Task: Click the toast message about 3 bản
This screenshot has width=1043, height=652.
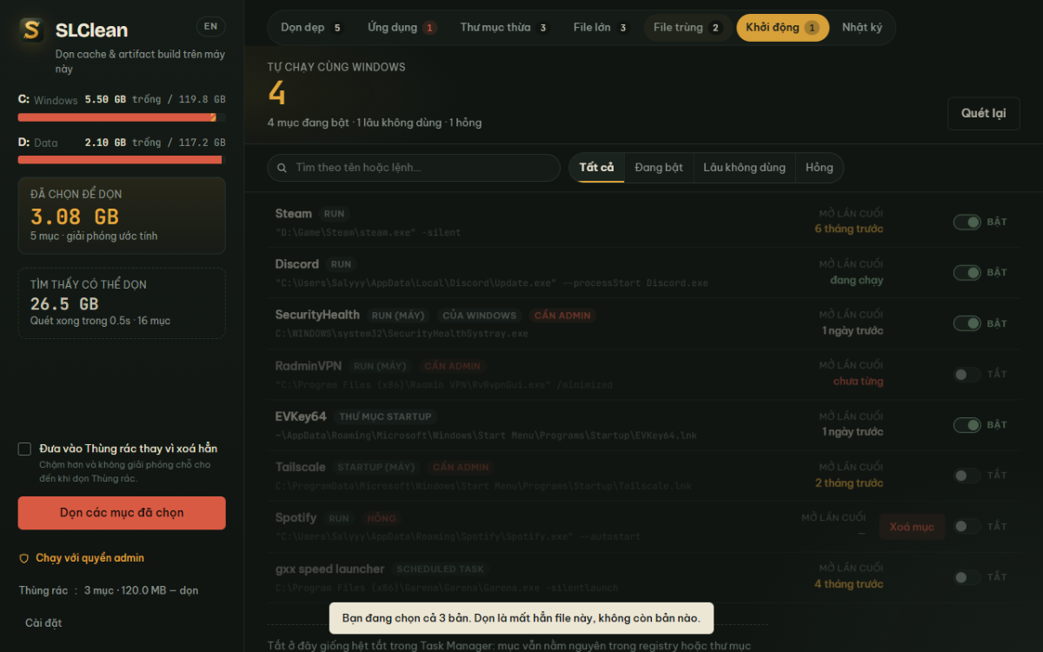Action: [521, 618]
